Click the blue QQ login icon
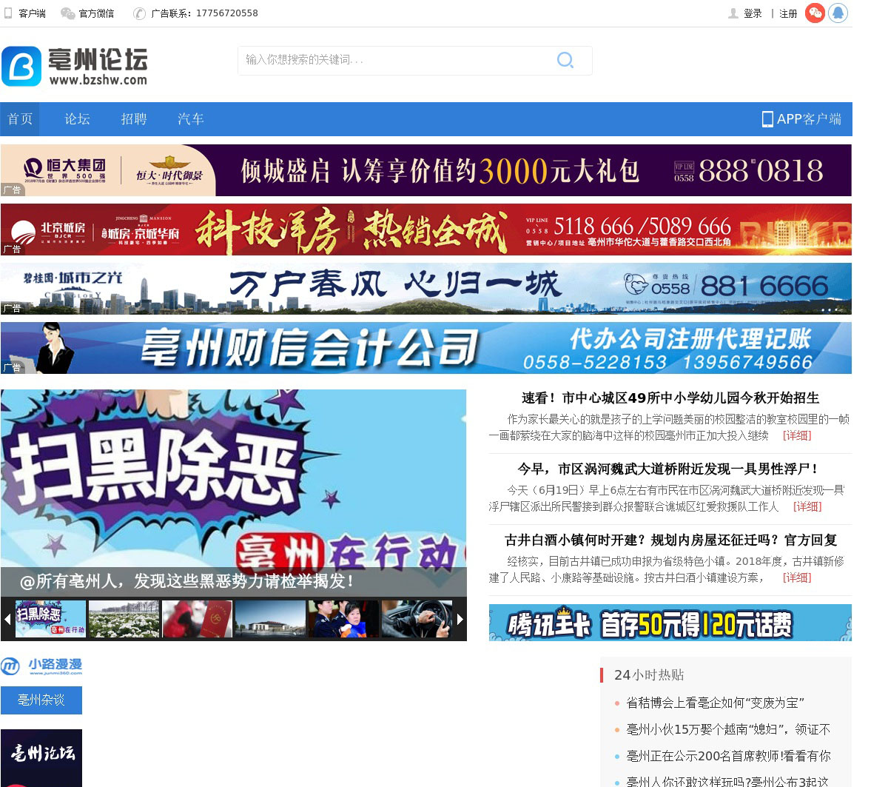 pyautogui.click(x=838, y=13)
